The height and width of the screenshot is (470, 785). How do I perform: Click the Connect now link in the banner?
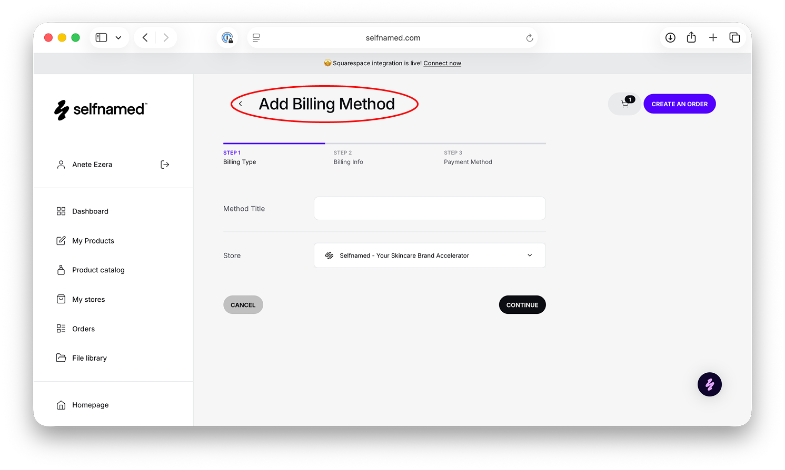point(442,63)
